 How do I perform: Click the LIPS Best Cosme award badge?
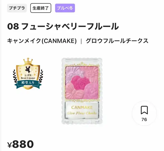(x=28, y=73)
